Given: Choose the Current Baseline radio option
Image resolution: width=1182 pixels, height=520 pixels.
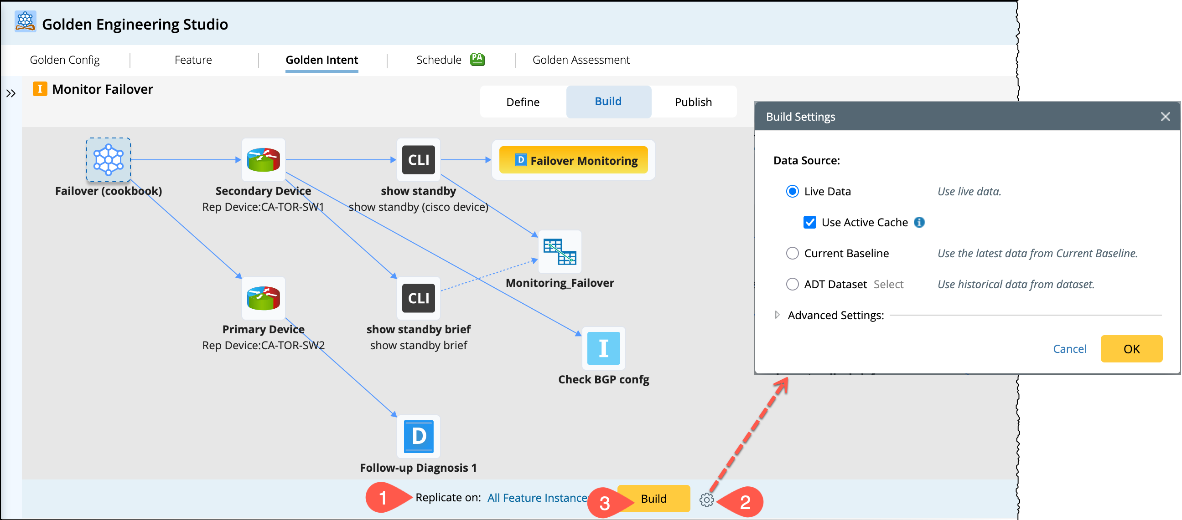Looking at the screenshot, I should click(x=792, y=253).
